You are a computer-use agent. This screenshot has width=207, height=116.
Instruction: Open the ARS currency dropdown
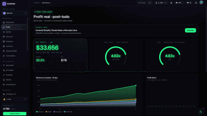[179, 3]
